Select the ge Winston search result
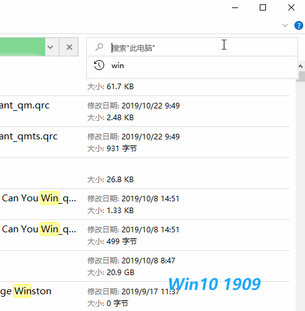The height and width of the screenshot is (311, 305). [25, 291]
